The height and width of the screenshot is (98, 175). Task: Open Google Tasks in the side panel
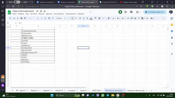point(172,31)
